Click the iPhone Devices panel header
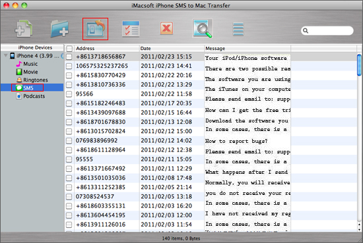 pyautogui.click(x=32, y=47)
